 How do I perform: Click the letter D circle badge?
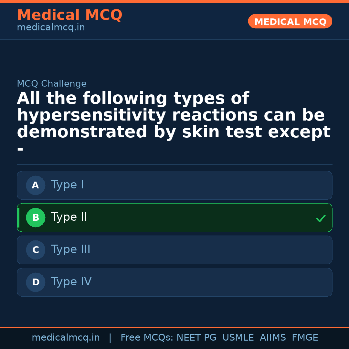pyautogui.click(x=36, y=282)
